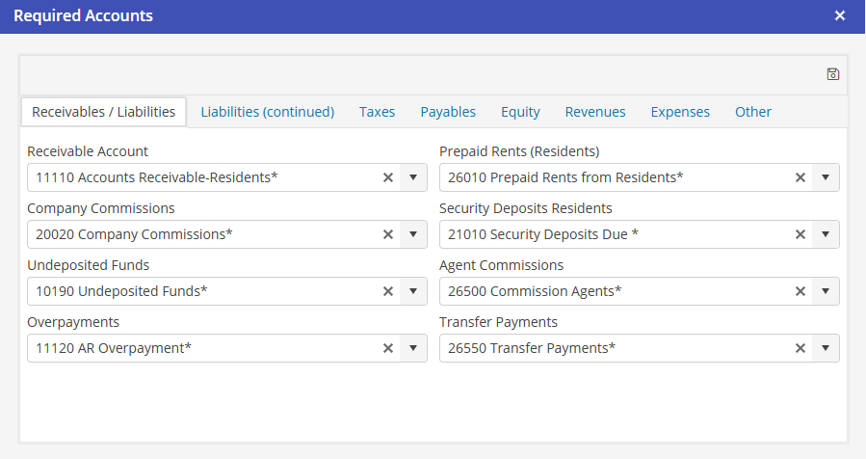Clear the Receivable Account selection

coord(388,177)
